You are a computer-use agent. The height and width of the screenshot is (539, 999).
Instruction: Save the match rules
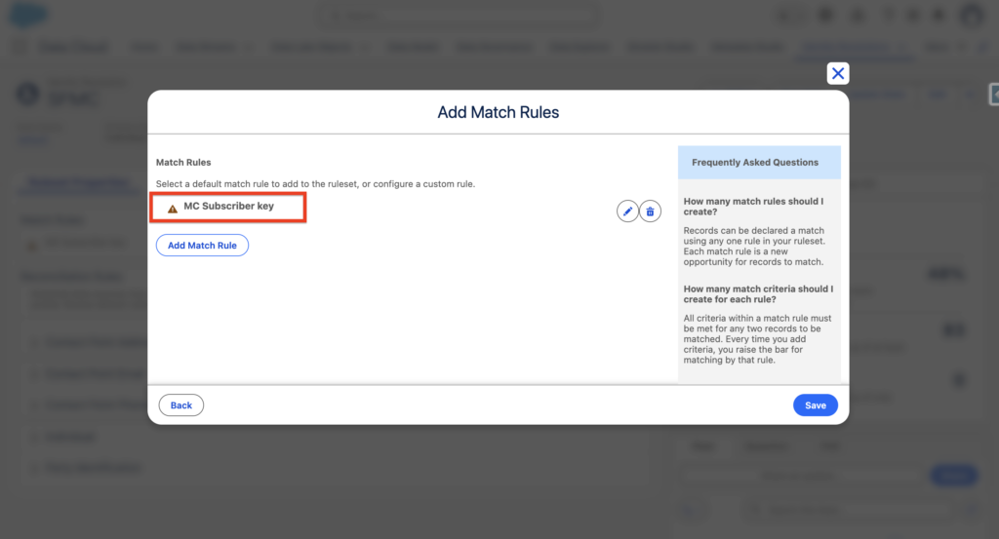pyautogui.click(x=815, y=405)
